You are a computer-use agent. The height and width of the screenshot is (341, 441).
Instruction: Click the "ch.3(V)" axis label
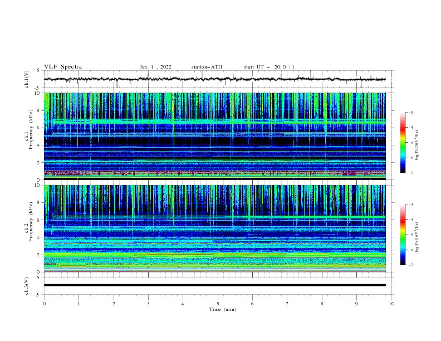pos(27,286)
